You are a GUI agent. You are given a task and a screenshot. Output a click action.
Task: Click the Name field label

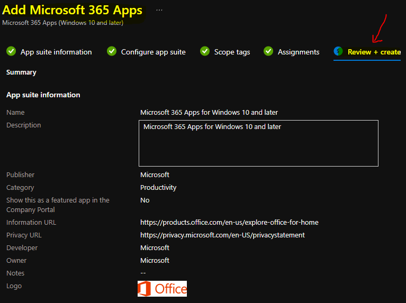click(15, 112)
